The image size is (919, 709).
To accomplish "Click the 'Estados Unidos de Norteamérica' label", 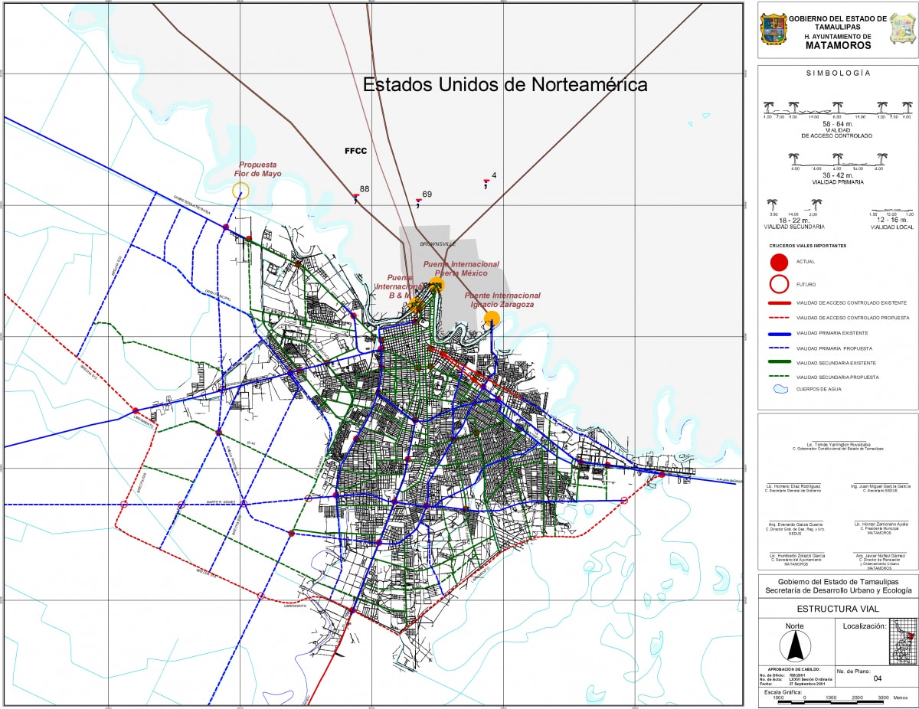I will (505, 84).
